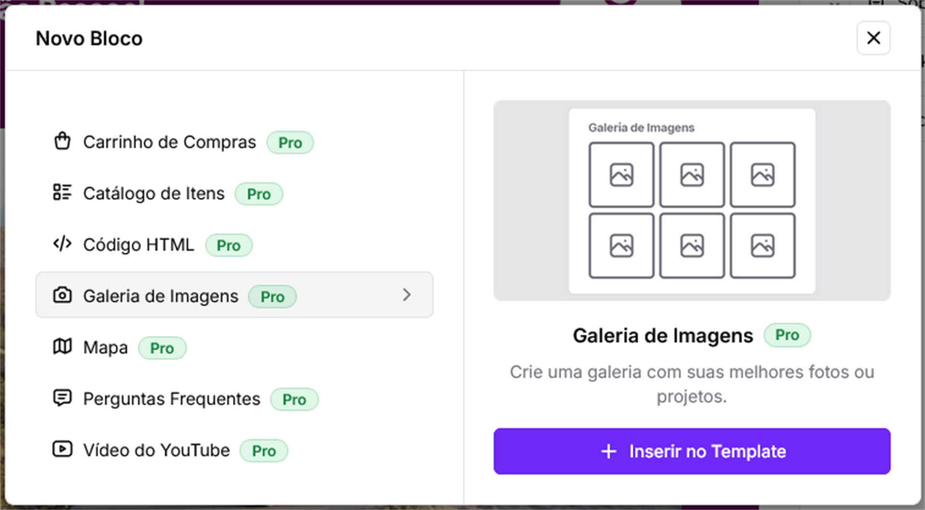Choose the Código HTML block option
Image resolution: width=925 pixels, height=510 pixels.
[x=139, y=245]
